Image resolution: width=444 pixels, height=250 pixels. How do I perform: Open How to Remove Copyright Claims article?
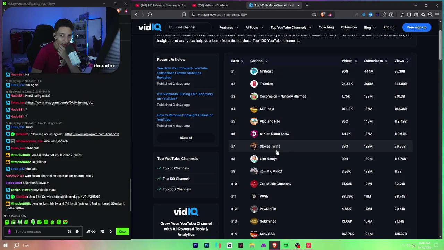pos(185,117)
